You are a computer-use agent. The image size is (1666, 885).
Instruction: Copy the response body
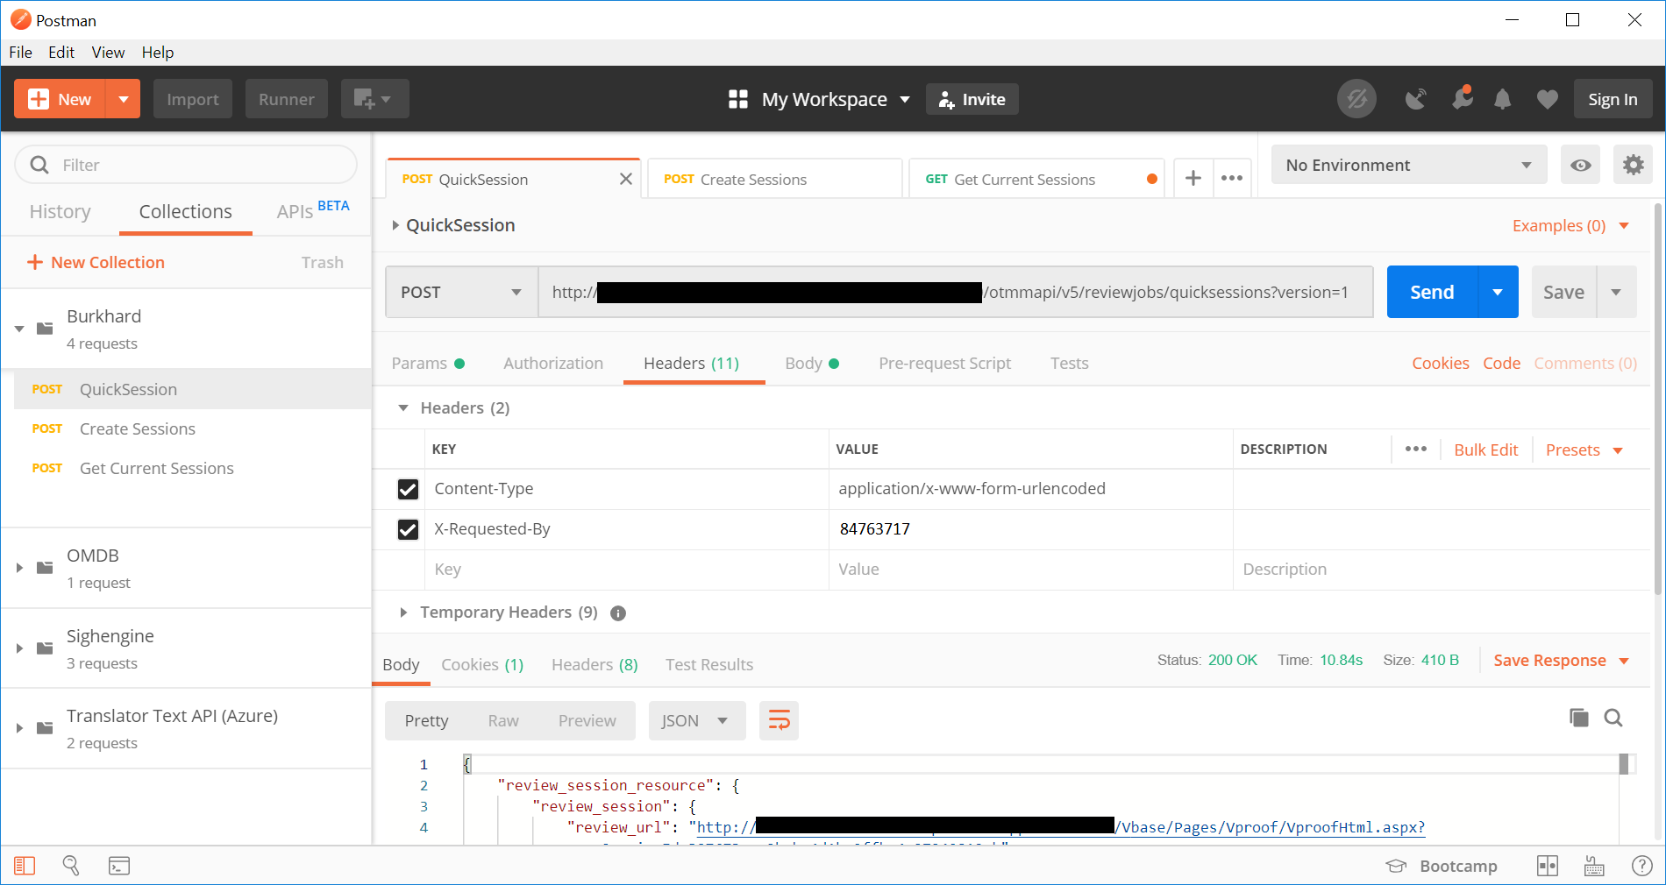pyautogui.click(x=1578, y=718)
